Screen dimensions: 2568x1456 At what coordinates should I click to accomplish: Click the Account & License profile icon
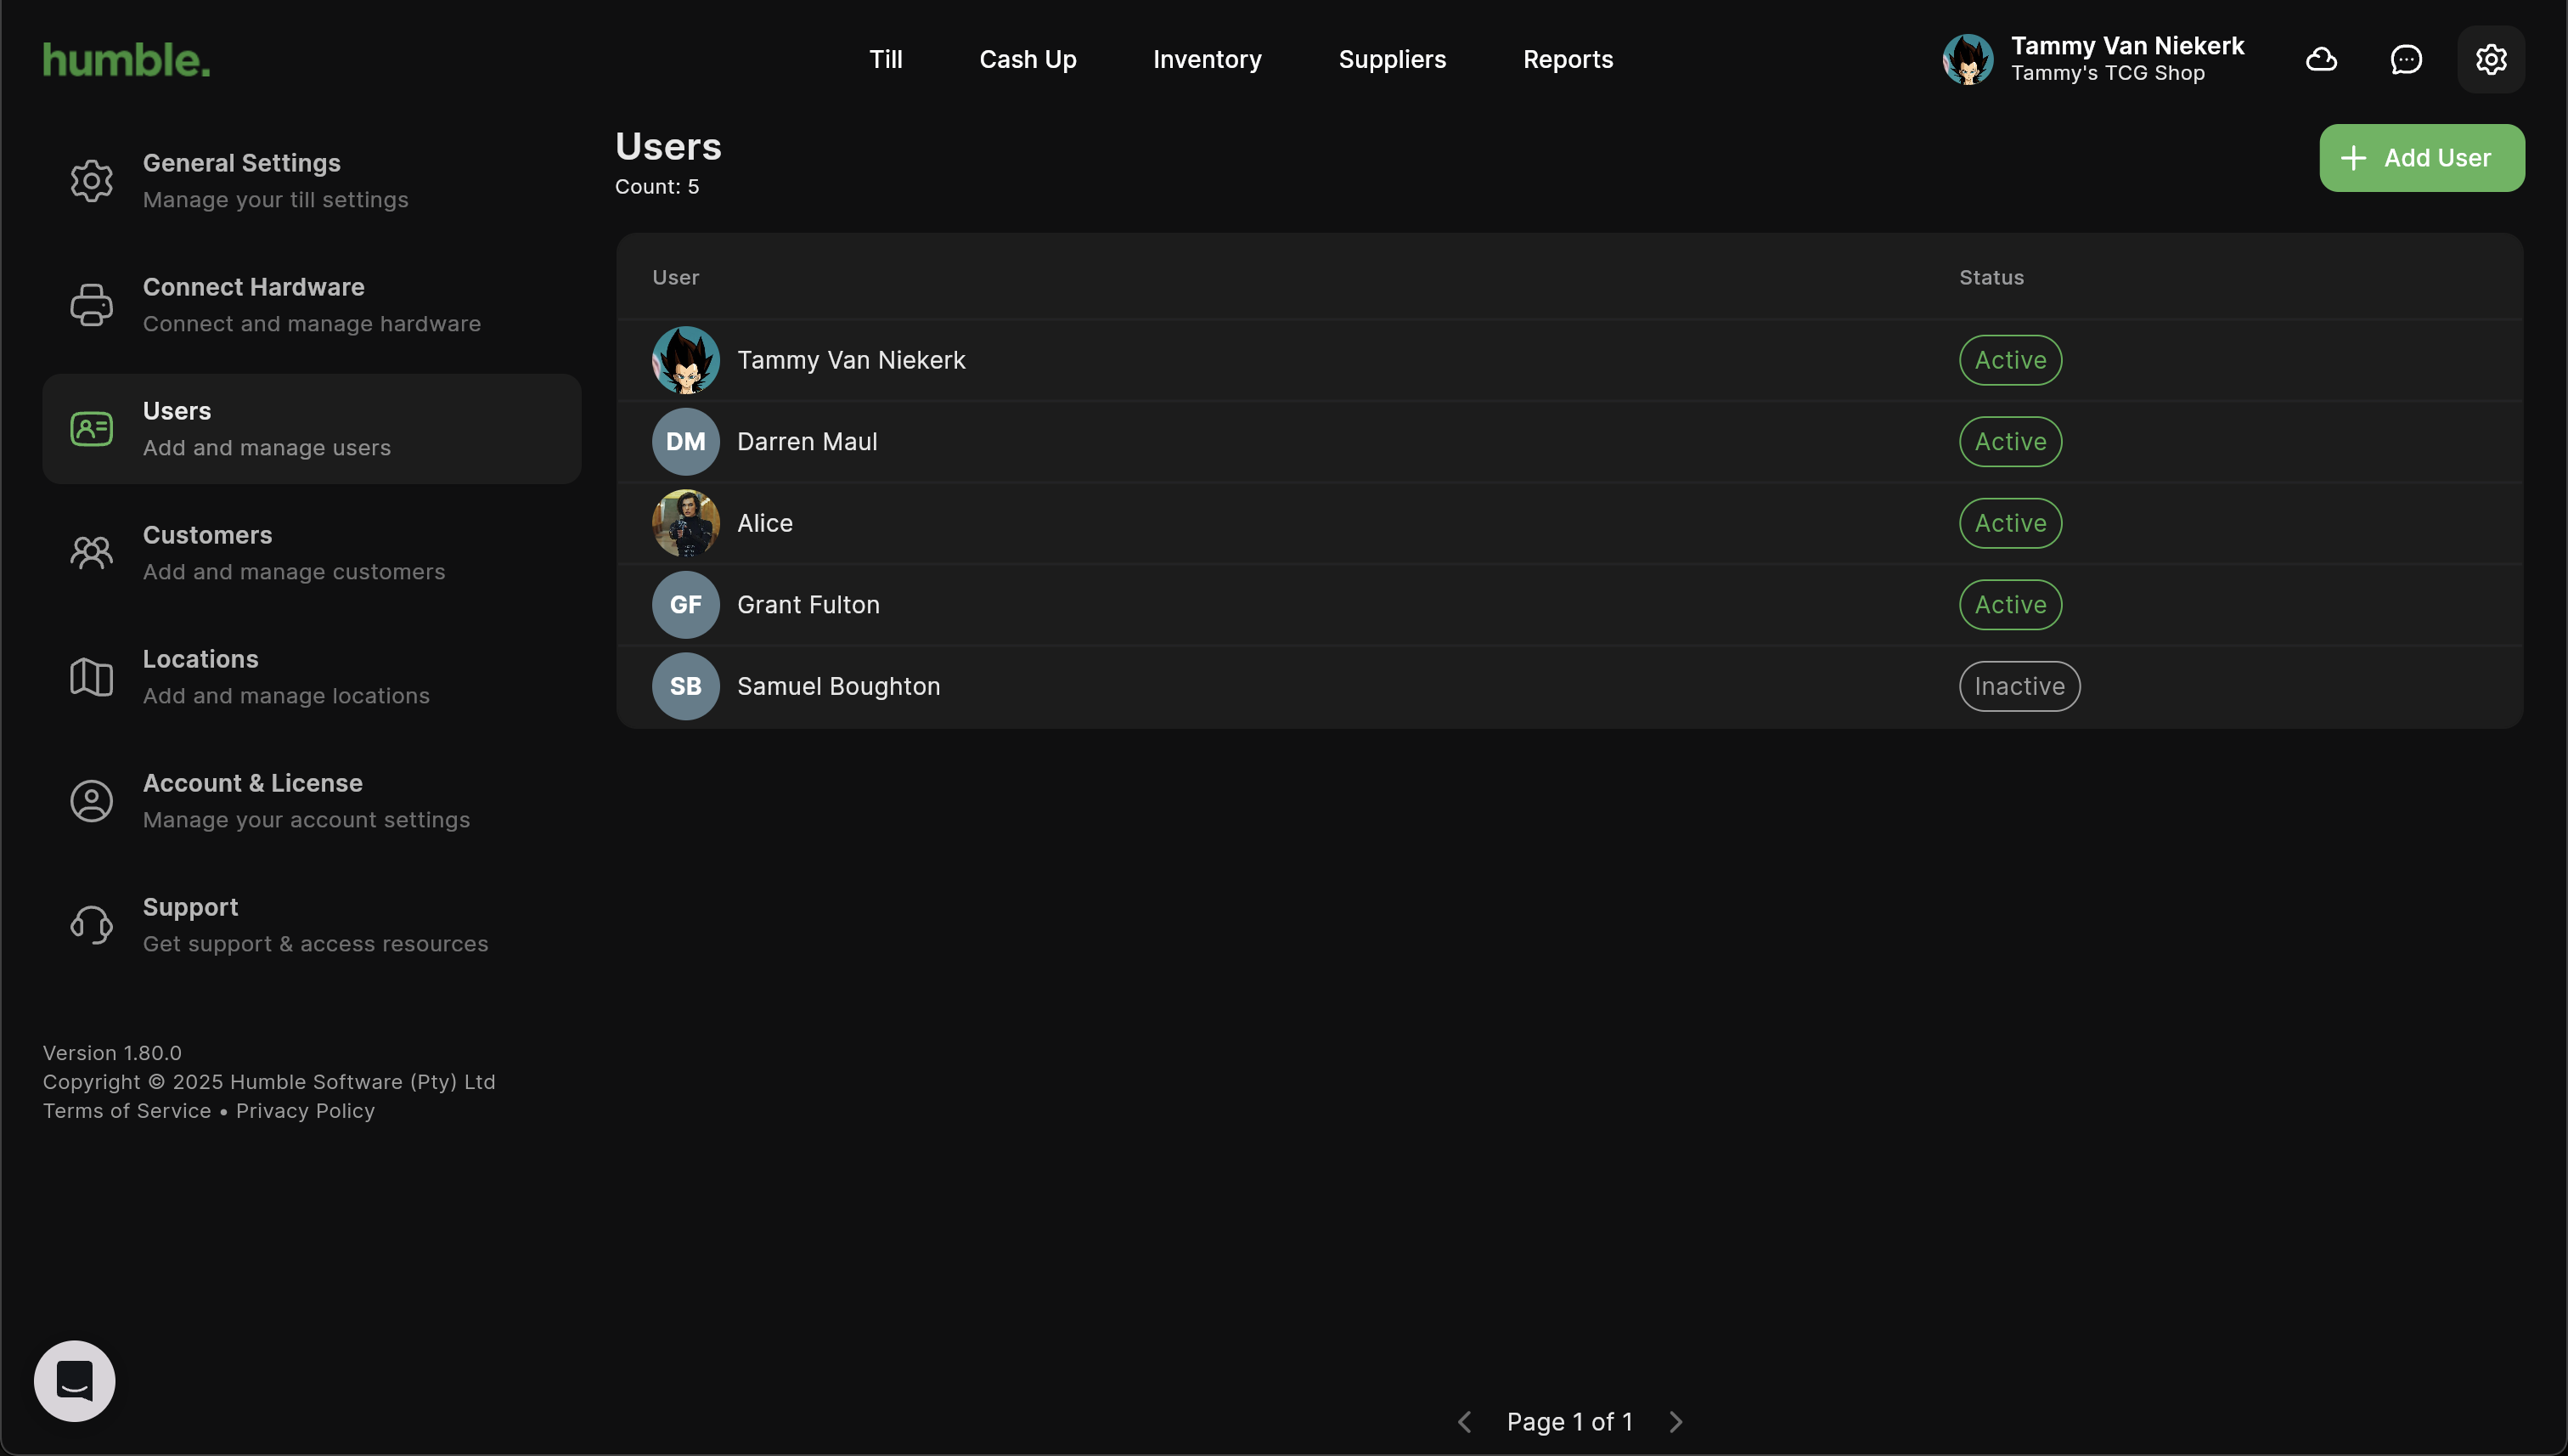[91, 801]
